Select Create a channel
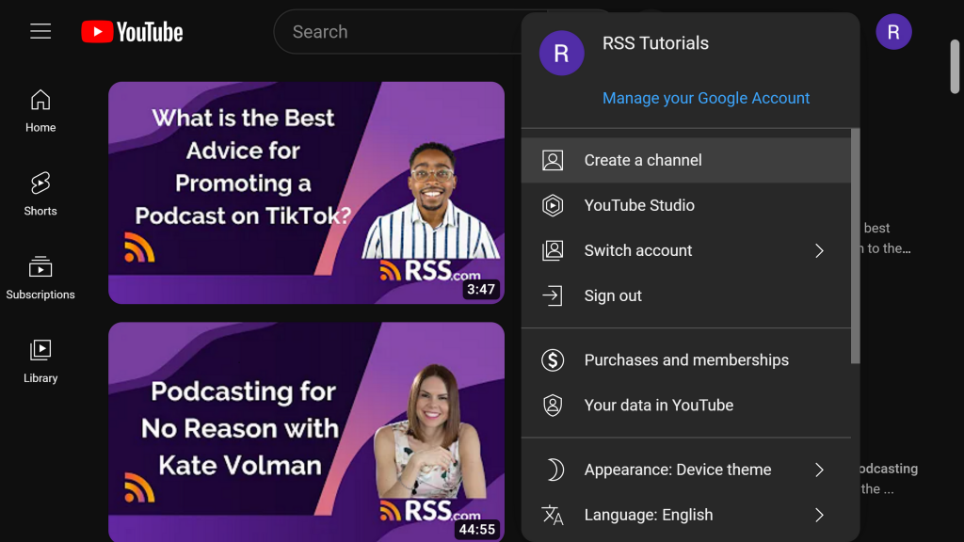The width and height of the screenshot is (964, 542). coord(686,160)
